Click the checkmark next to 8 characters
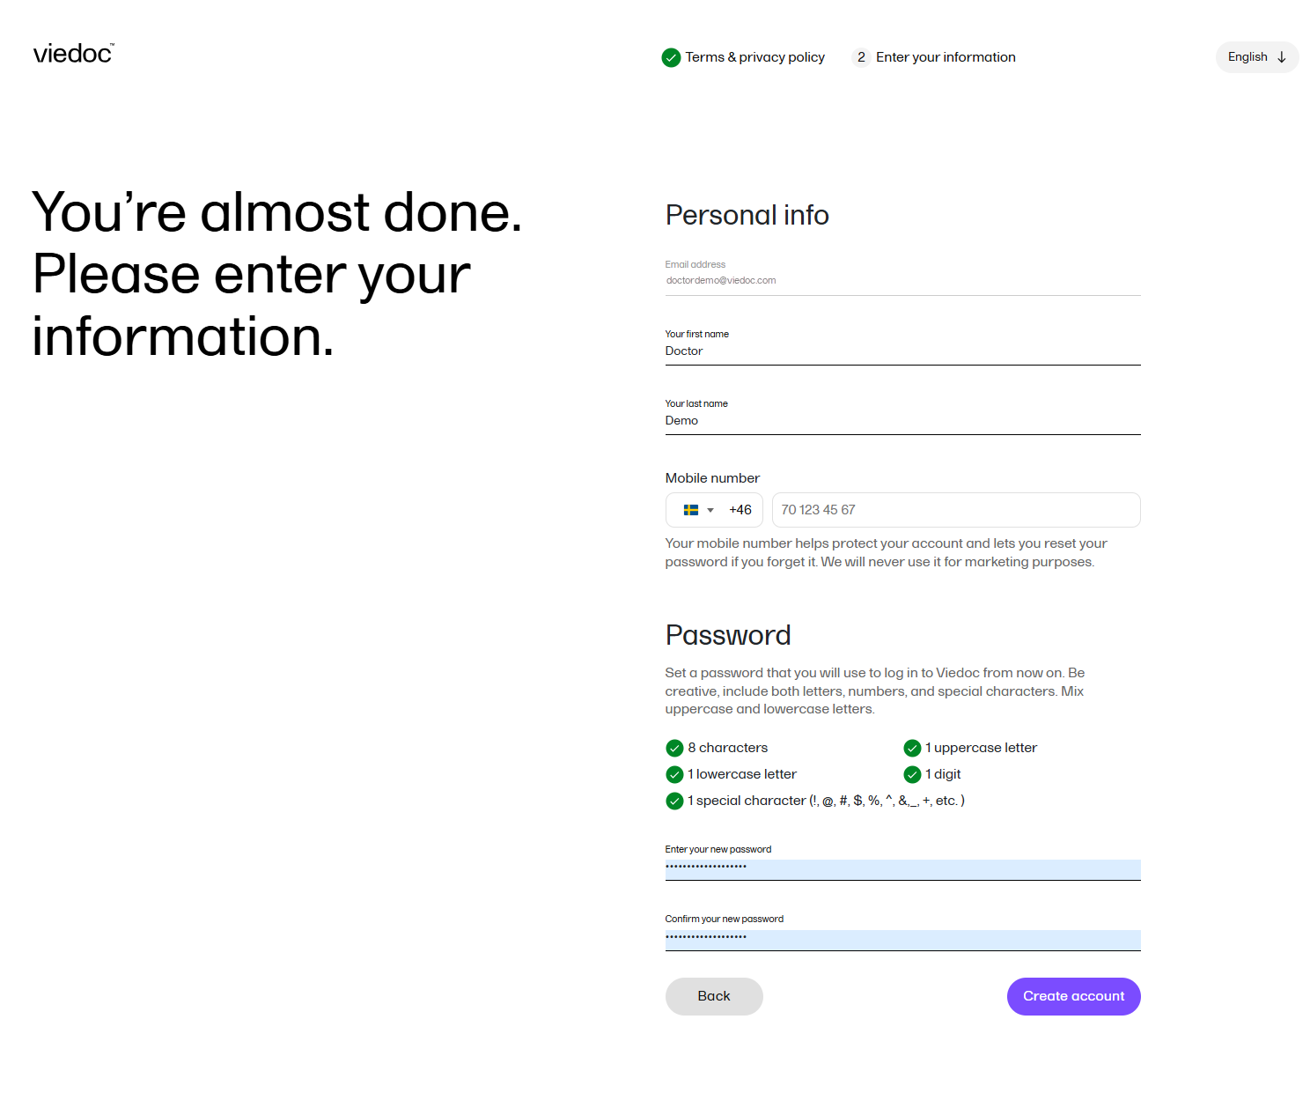The height and width of the screenshot is (1108, 1310). coord(674,748)
